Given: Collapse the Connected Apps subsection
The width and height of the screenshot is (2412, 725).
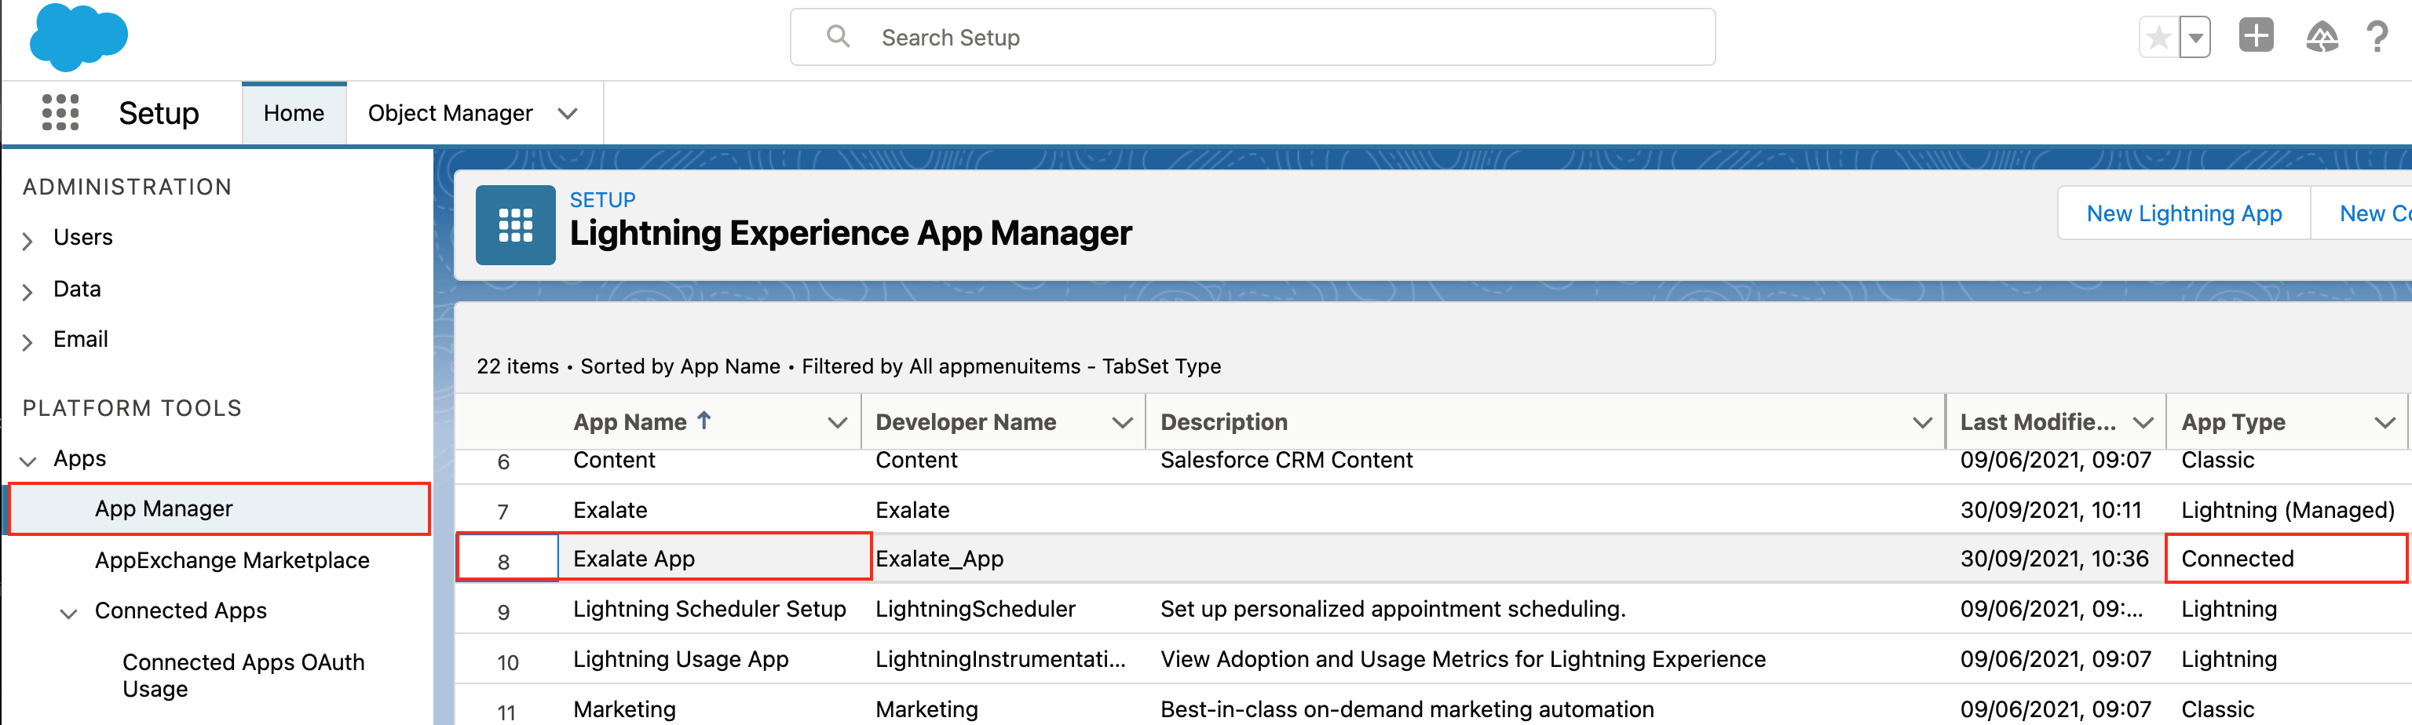Looking at the screenshot, I should (x=68, y=613).
